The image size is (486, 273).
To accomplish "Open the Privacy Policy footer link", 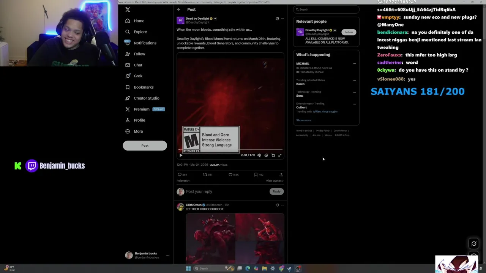I will point(323,131).
